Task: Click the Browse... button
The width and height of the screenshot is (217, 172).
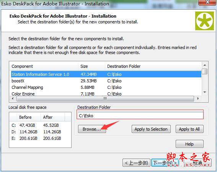Action: pos(92,129)
